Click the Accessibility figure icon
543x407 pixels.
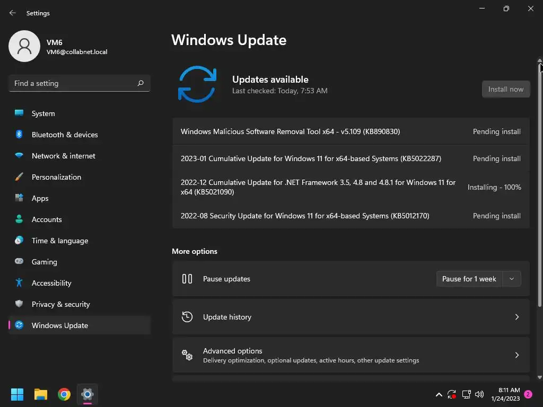[x=19, y=283]
